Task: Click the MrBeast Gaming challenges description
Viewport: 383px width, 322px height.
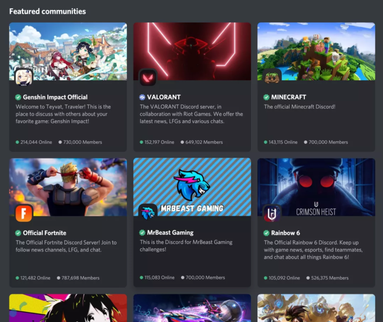Action: pyautogui.click(x=186, y=246)
